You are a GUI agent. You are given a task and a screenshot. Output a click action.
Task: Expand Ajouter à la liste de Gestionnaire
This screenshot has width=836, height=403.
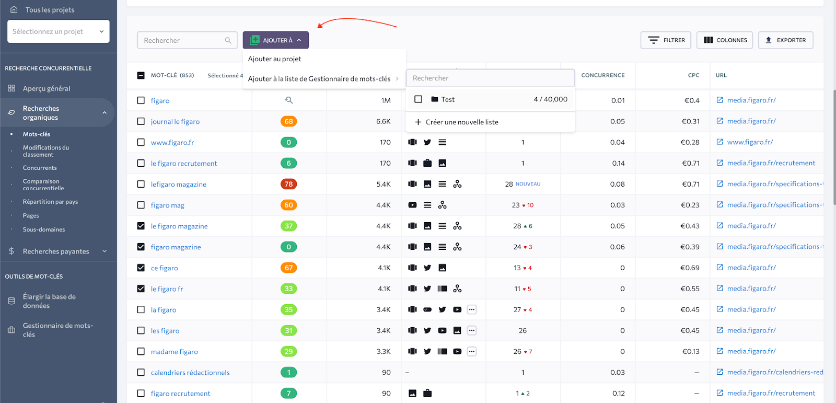point(324,78)
